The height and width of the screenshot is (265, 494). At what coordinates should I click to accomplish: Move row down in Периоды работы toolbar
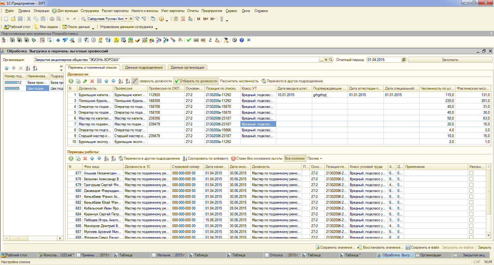(x=99, y=158)
